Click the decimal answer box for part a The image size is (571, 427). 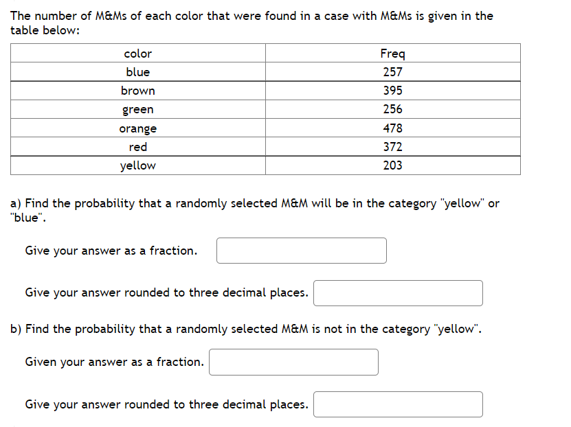click(397, 293)
